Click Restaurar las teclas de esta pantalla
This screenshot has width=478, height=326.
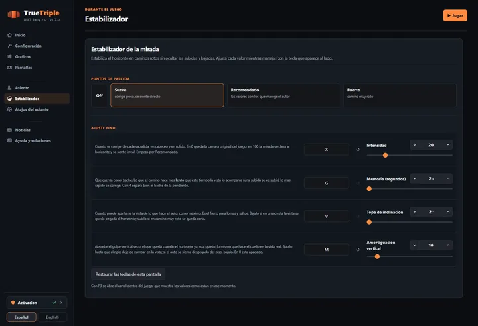tap(128, 274)
